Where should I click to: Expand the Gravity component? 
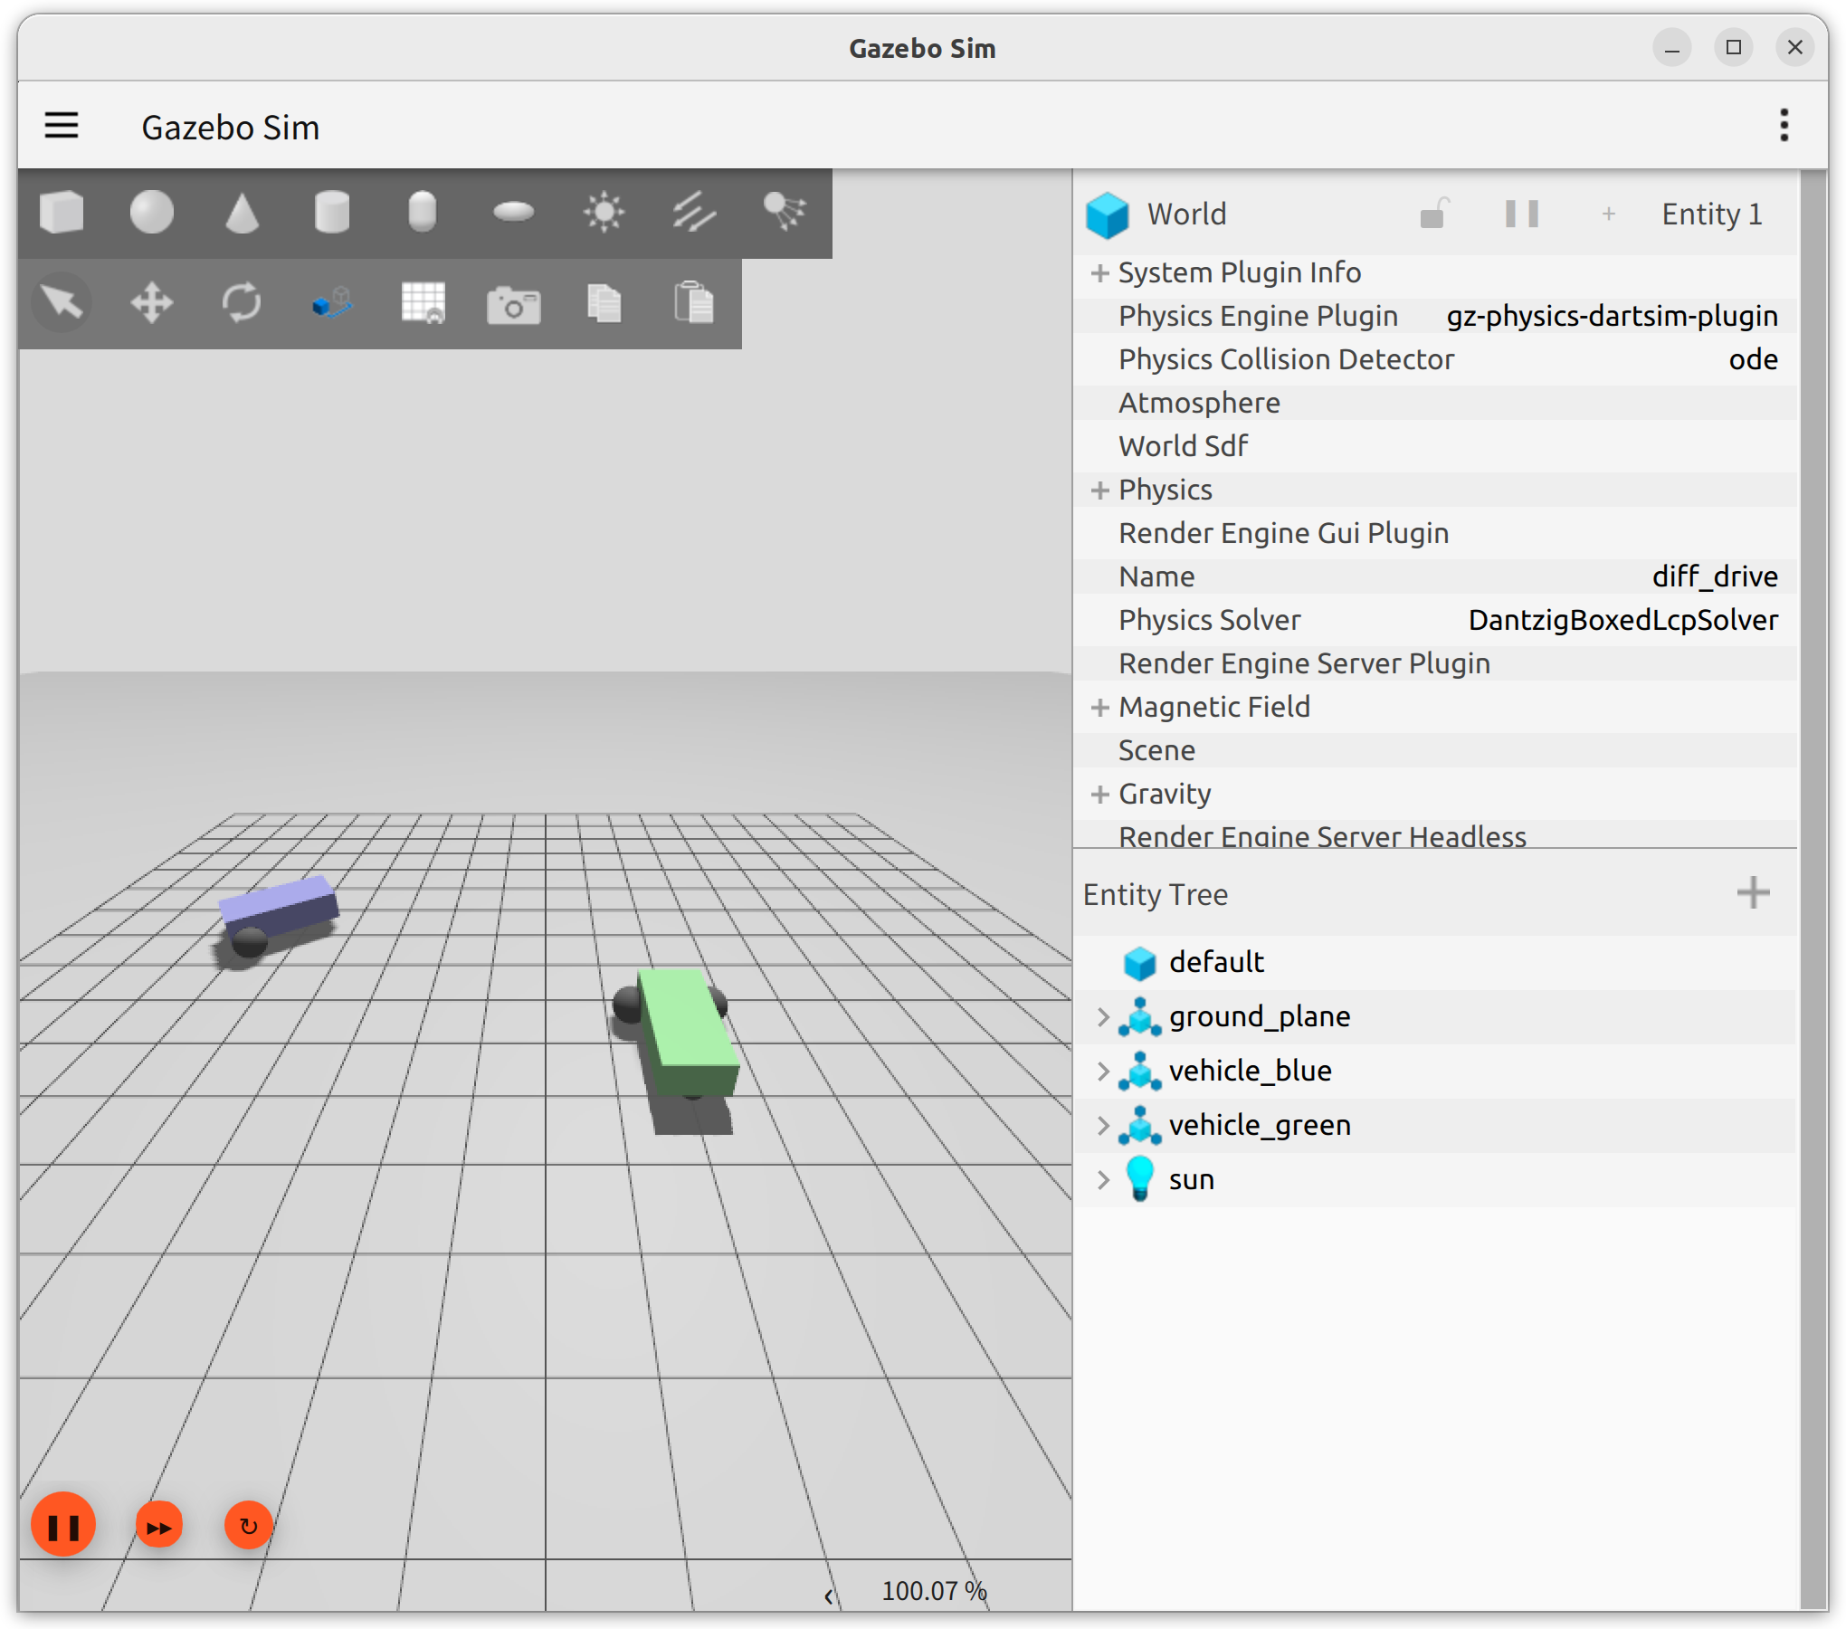1099,794
